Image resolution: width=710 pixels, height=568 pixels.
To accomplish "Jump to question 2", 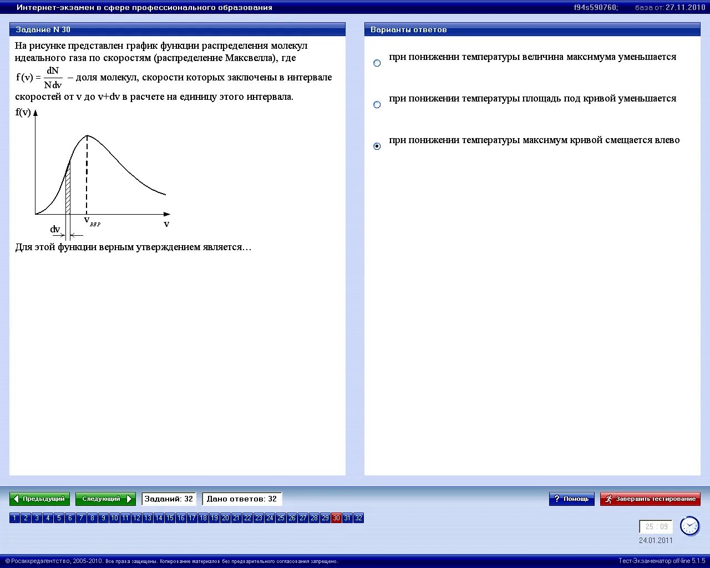I will pos(26,518).
